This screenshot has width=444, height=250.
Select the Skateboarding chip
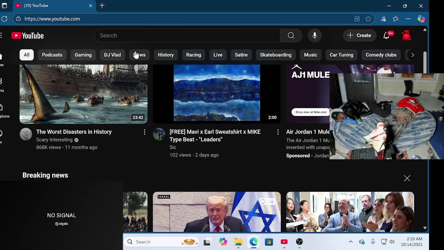(276, 55)
